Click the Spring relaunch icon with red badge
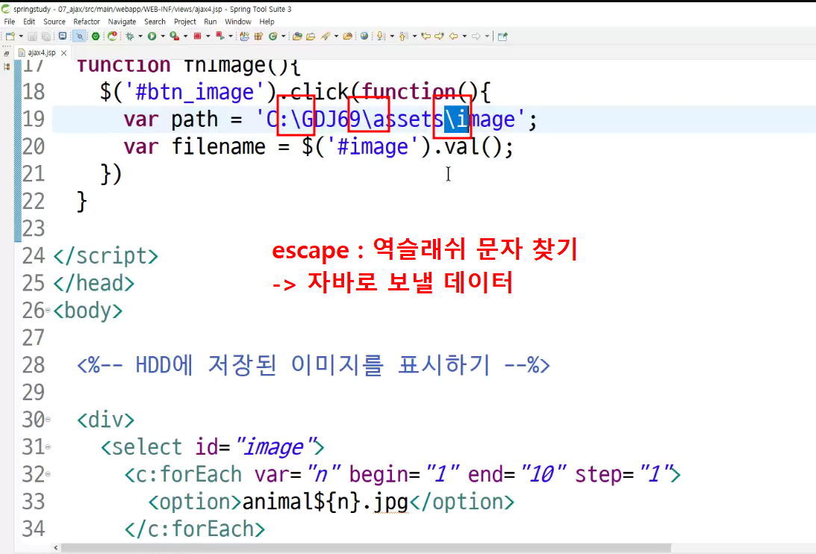The width and height of the screenshot is (816, 554). [112, 36]
